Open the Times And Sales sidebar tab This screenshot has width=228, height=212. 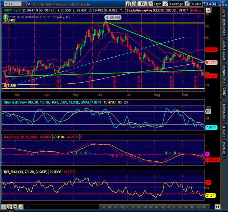pos(224,23)
